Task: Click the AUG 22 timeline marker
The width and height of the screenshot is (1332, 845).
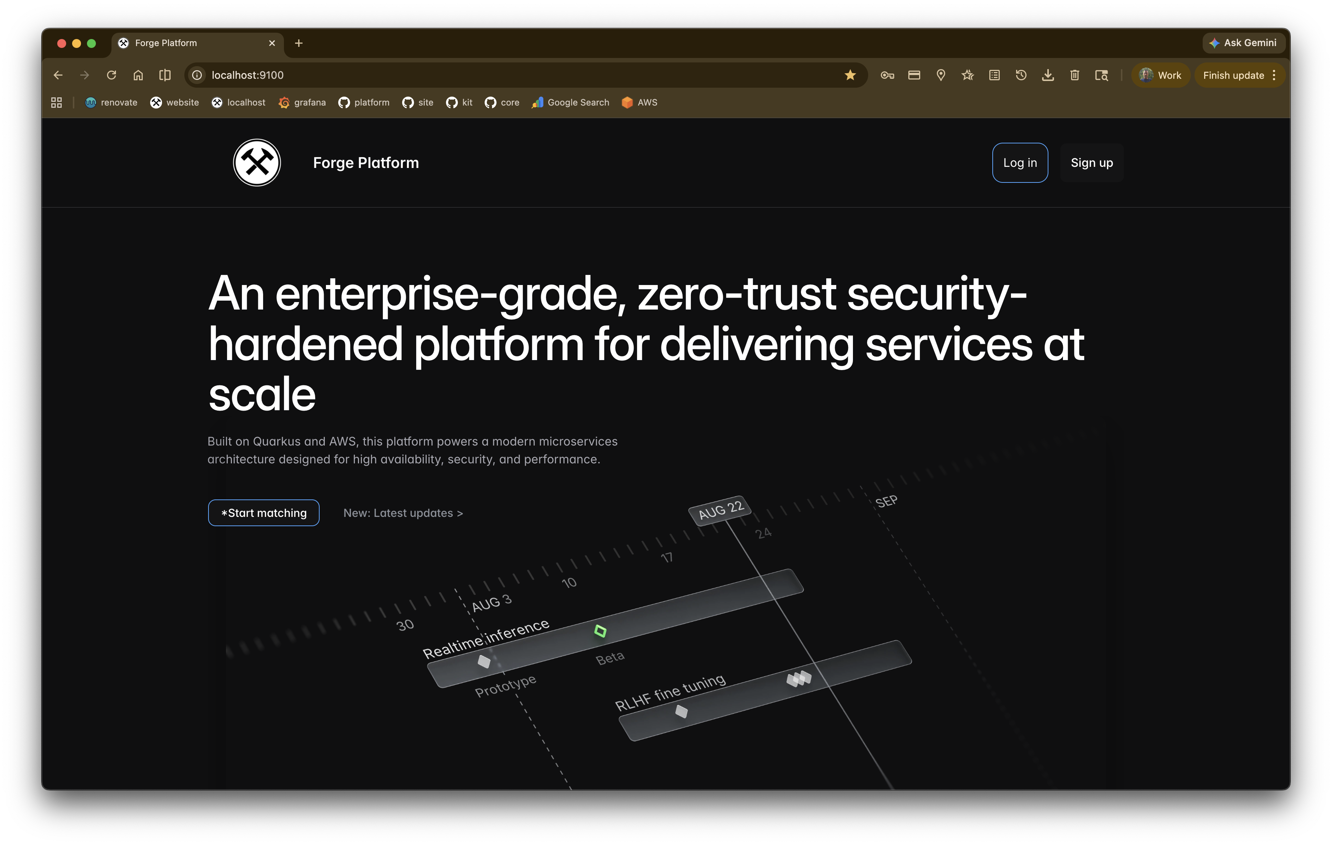Action: (x=720, y=509)
